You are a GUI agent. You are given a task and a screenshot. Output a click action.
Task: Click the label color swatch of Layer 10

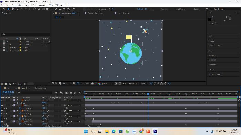tap(14, 121)
